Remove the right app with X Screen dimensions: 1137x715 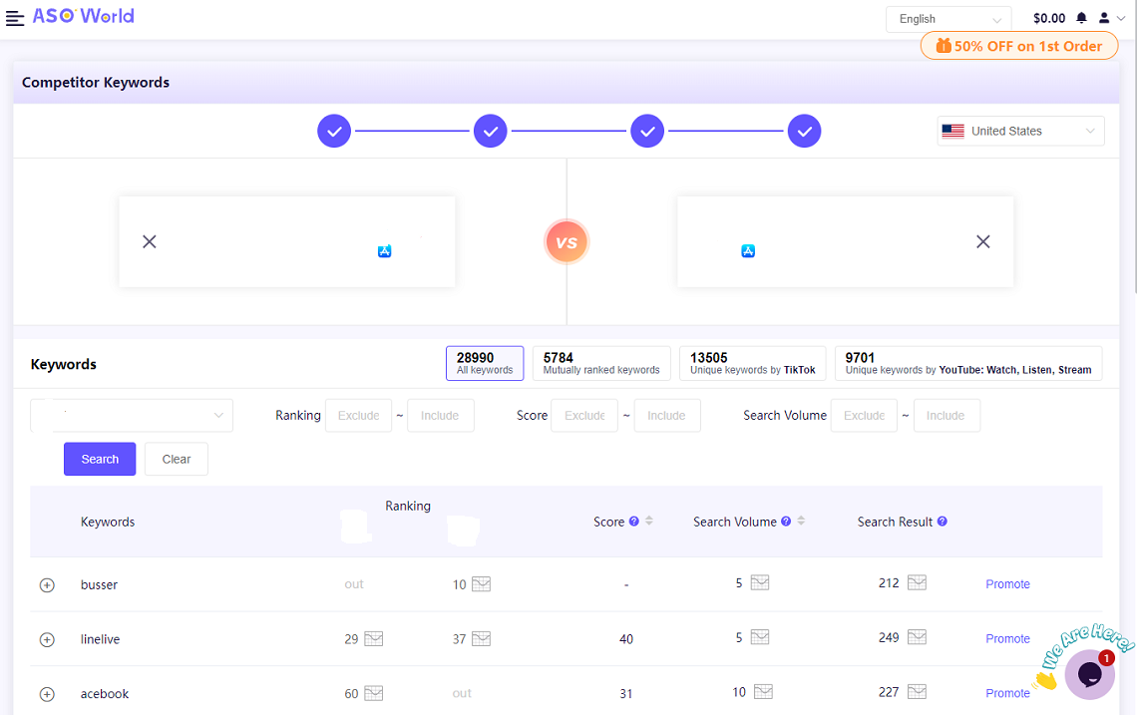[983, 241]
